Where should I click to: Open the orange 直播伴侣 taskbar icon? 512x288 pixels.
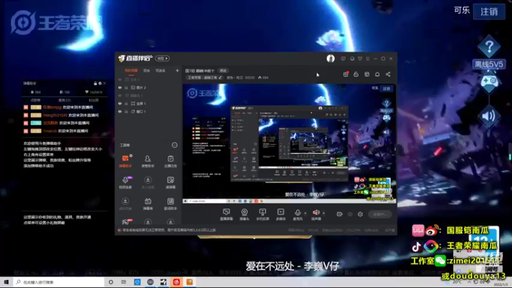coord(189,282)
